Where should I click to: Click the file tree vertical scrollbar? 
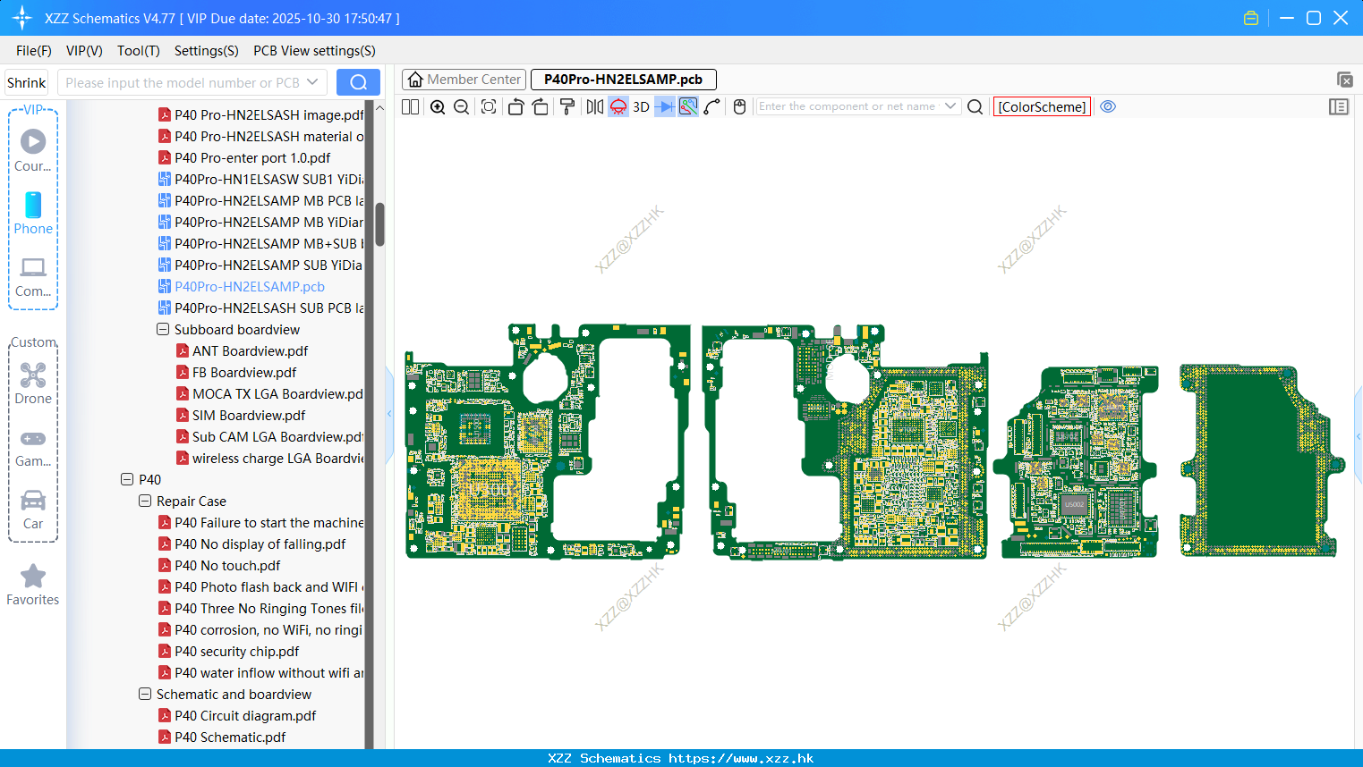[379, 223]
